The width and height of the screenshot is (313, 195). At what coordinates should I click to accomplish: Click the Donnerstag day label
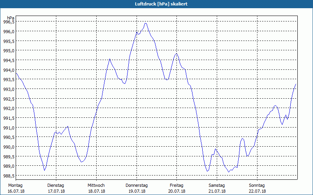(x=137, y=186)
